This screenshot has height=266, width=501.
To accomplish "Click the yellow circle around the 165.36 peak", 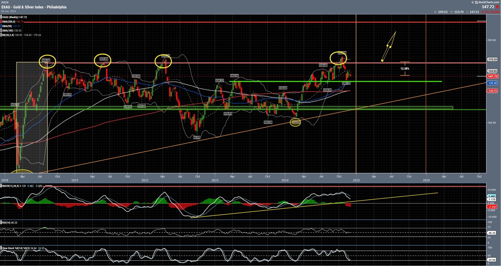I will [x=47, y=61].
